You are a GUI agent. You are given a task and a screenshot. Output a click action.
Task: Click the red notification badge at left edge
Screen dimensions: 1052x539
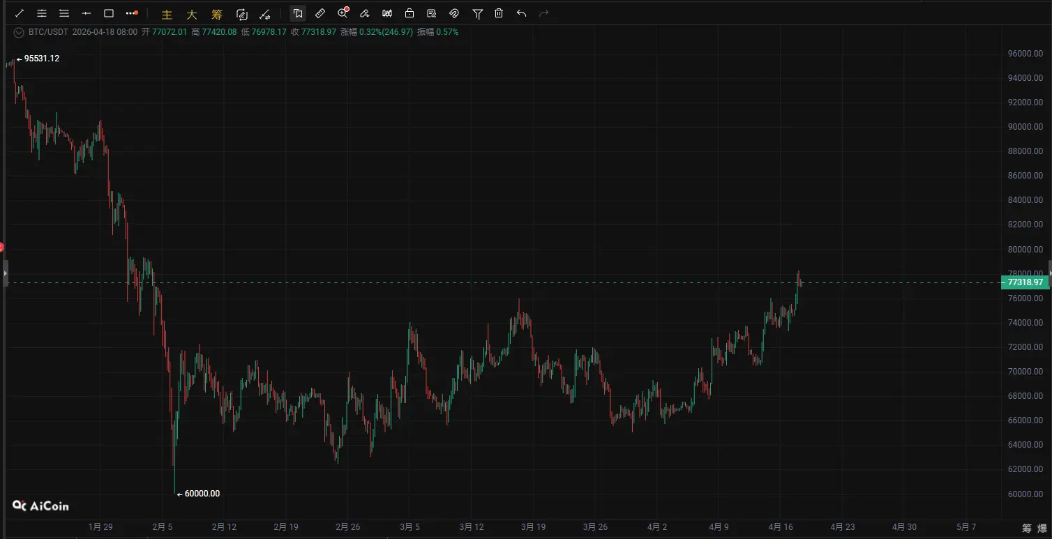(x=1, y=247)
